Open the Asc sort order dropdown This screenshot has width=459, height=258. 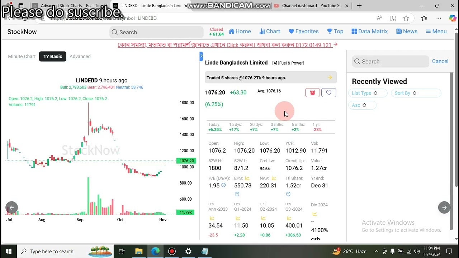362,105
